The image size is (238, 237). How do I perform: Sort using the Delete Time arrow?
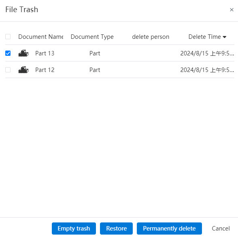pyautogui.click(x=225, y=37)
